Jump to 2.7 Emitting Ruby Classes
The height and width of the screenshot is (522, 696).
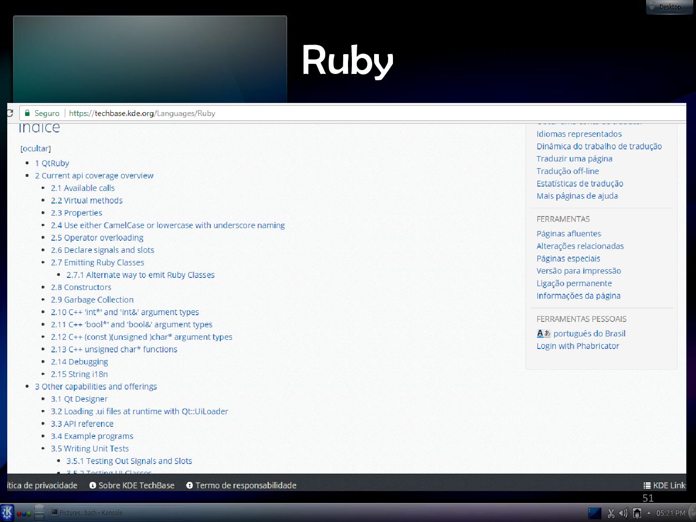click(98, 262)
